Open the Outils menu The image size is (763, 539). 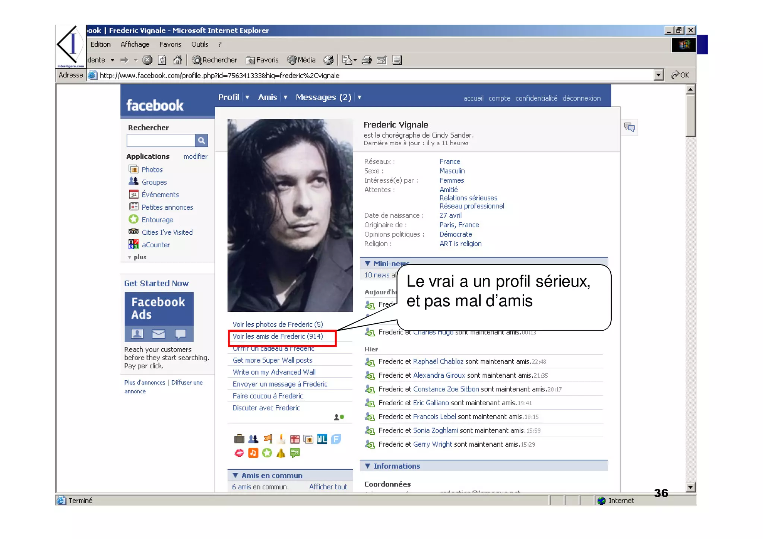pos(200,44)
